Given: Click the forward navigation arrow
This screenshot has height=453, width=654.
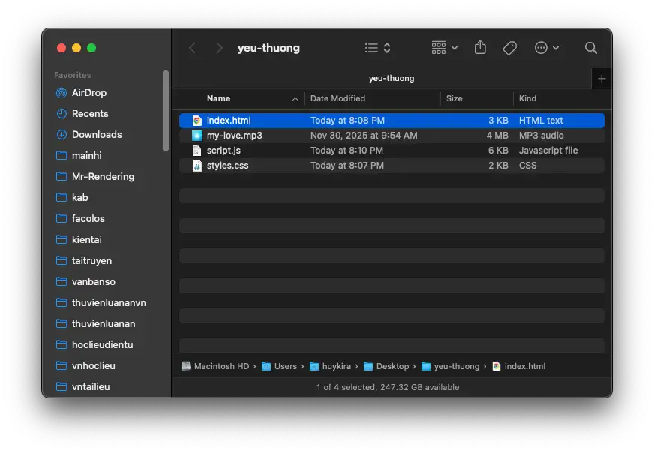Looking at the screenshot, I should (219, 48).
